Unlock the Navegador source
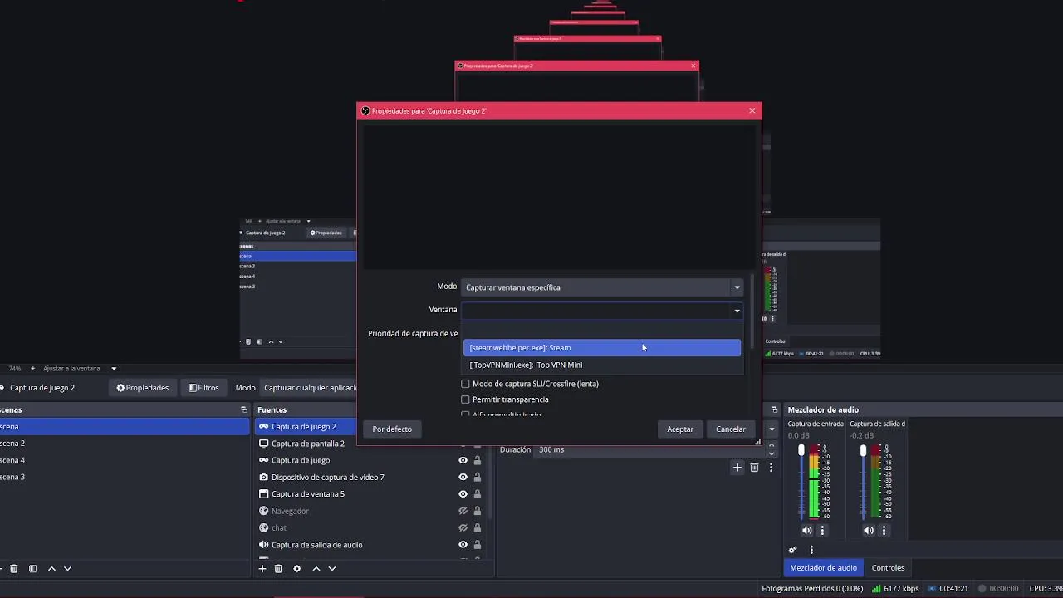Image resolution: width=1063 pixels, height=598 pixels. point(478,511)
